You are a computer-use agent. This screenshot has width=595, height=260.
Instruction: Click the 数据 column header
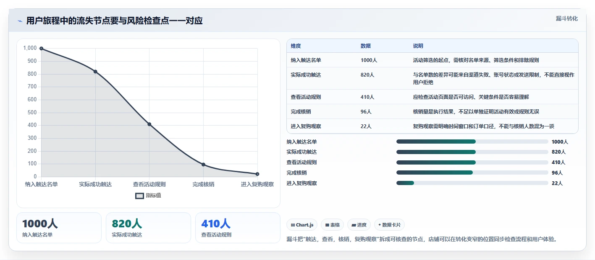coord(366,46)
